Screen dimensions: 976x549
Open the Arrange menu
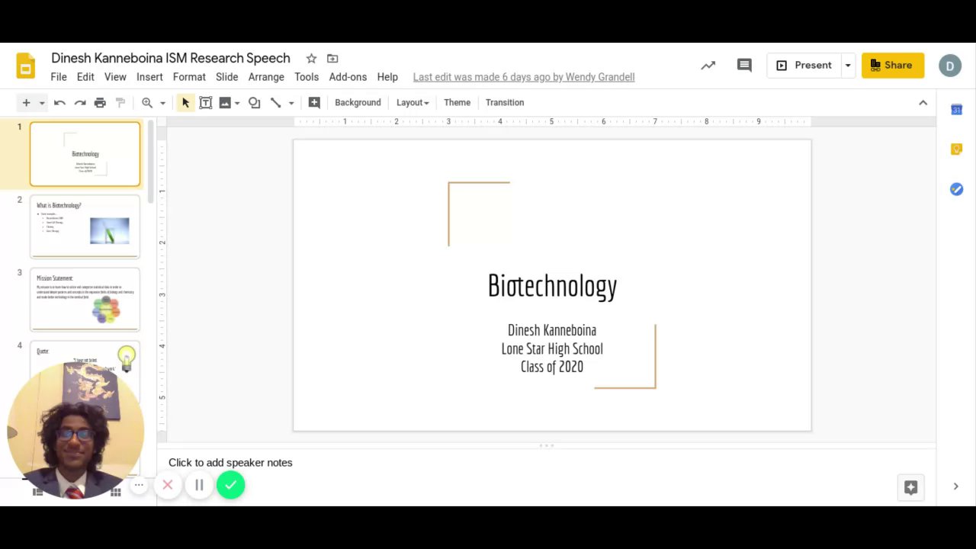tap(266, 77)
